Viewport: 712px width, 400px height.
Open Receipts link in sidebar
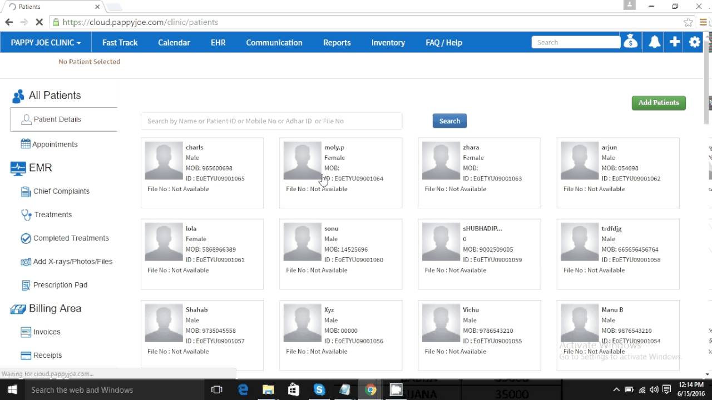(47, 355)
